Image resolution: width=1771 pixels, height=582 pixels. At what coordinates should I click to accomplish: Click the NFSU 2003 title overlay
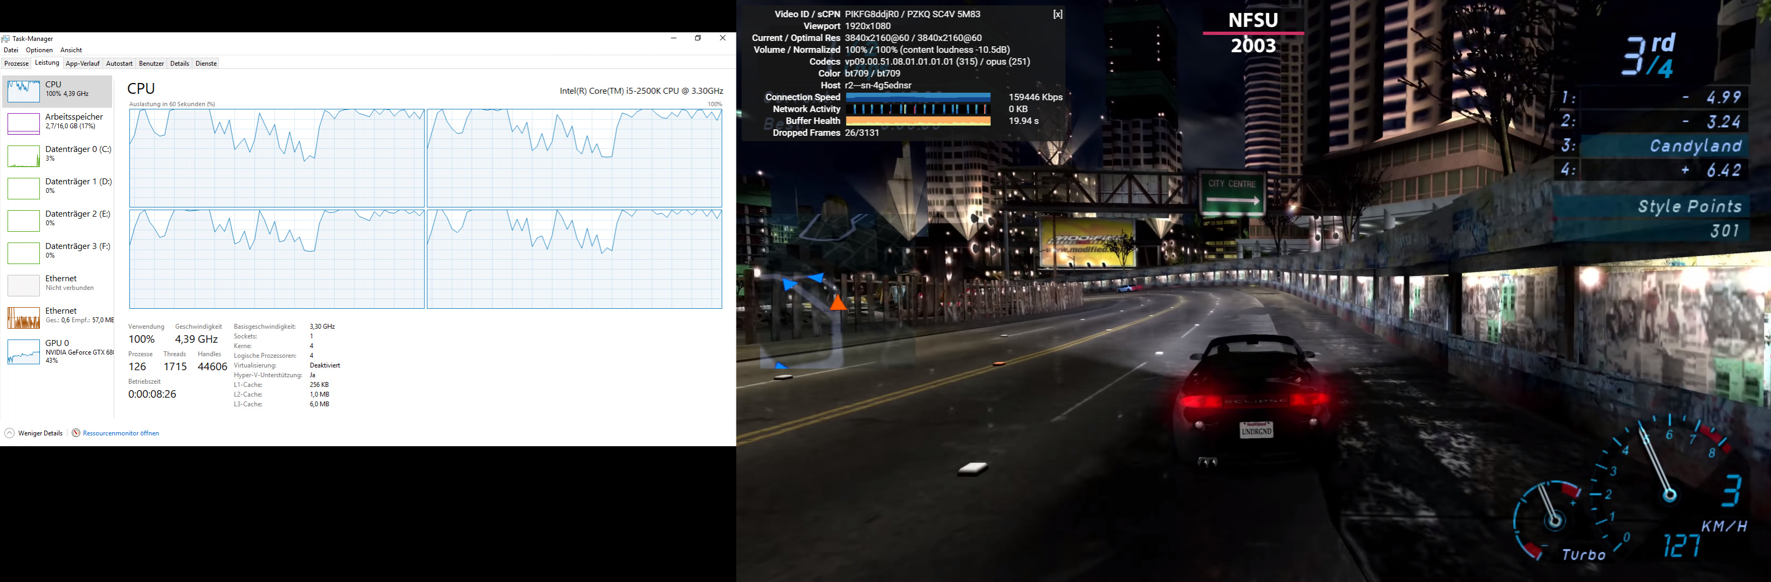(x=1253, y=32)
